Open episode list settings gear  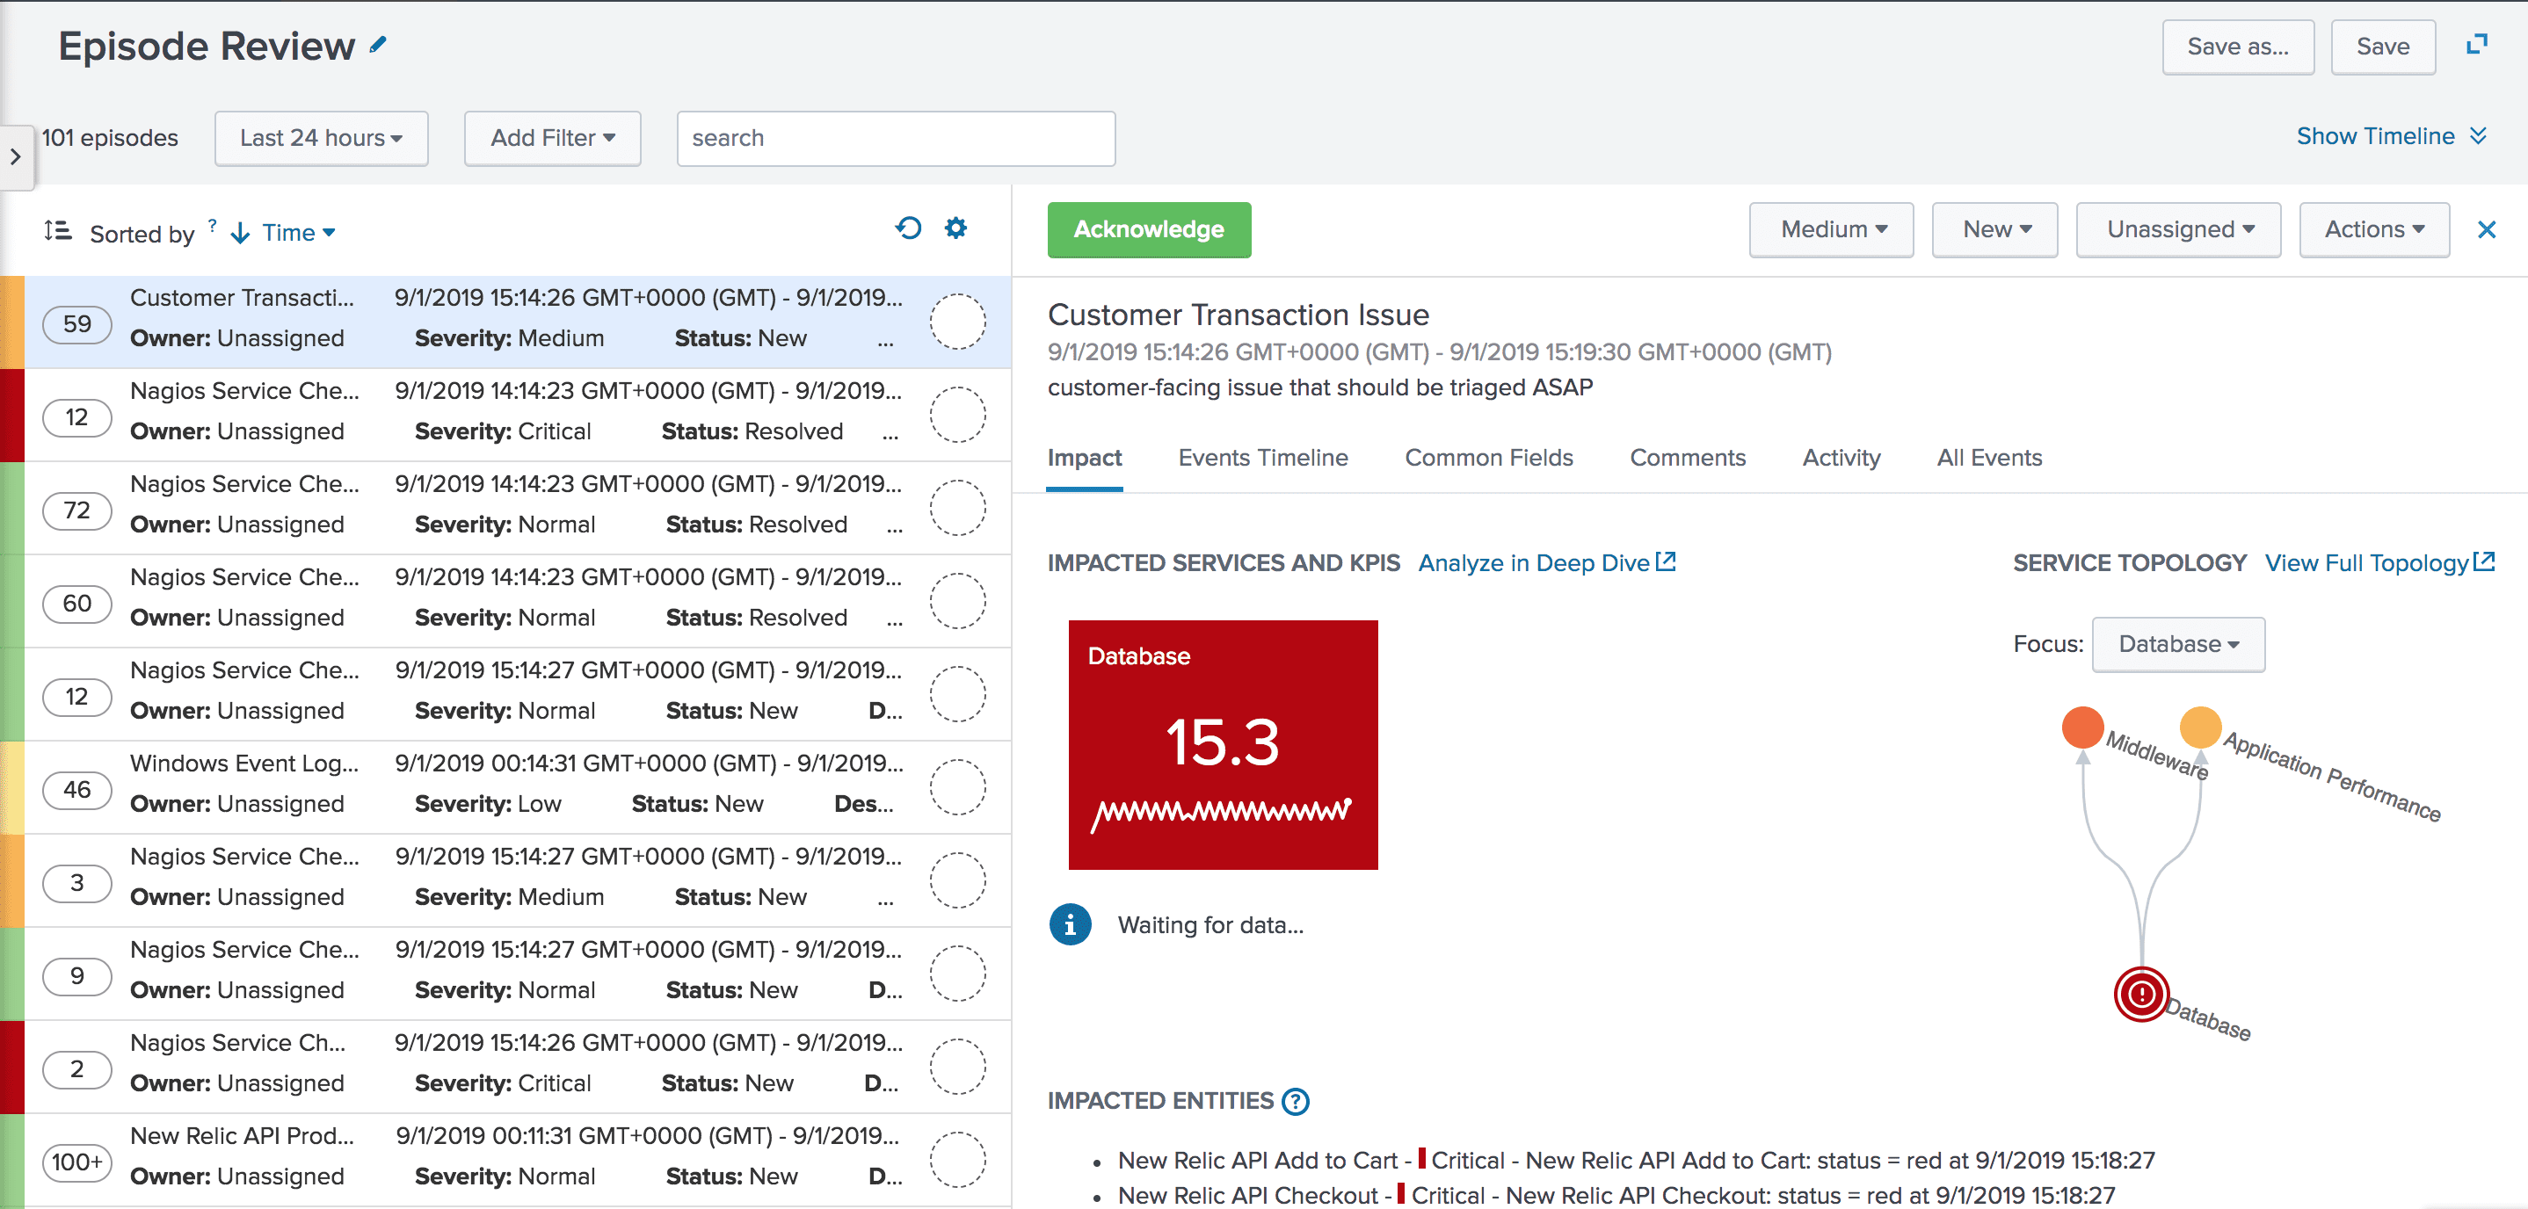coord(955,228)
